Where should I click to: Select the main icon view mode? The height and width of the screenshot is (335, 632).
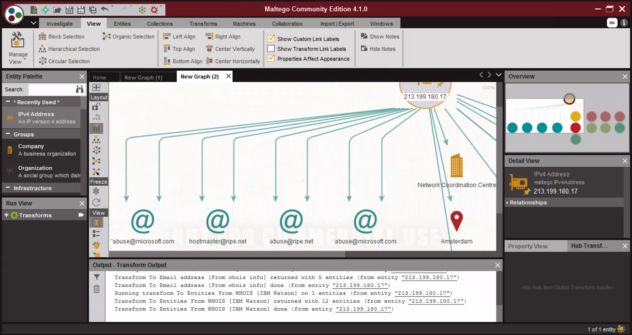click(x=96, y=223)
